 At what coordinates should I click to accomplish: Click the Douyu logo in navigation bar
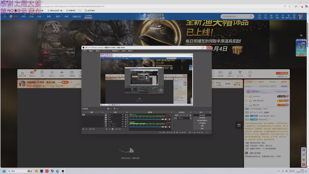14,16
